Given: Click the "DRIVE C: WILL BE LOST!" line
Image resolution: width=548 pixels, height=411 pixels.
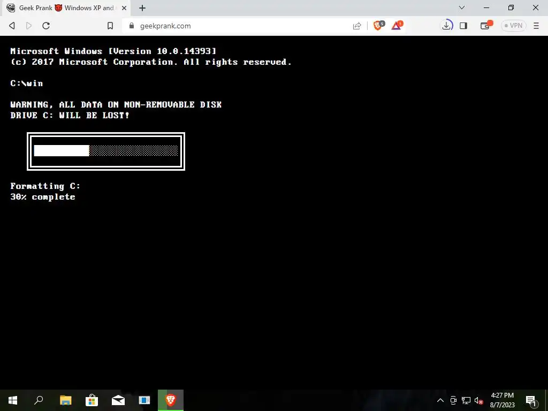Looking at the screenshot, I should click(x=70, y=116).
